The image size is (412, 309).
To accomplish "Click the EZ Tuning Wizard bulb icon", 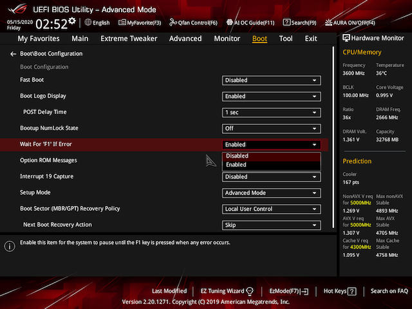I will [x=250, y=291].
